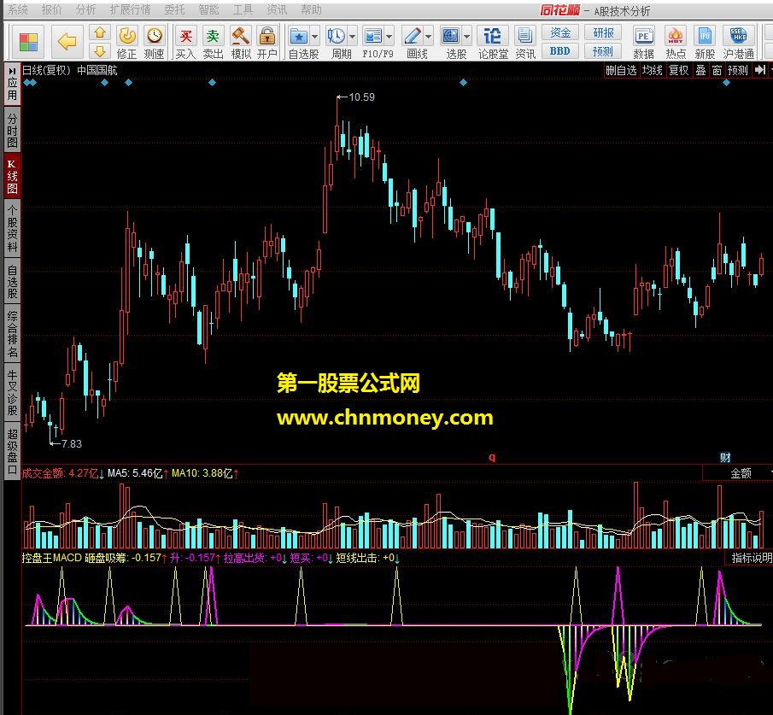
Task: Open the 系统 menu
Action: pyautogui.click(x=18, y=9)
